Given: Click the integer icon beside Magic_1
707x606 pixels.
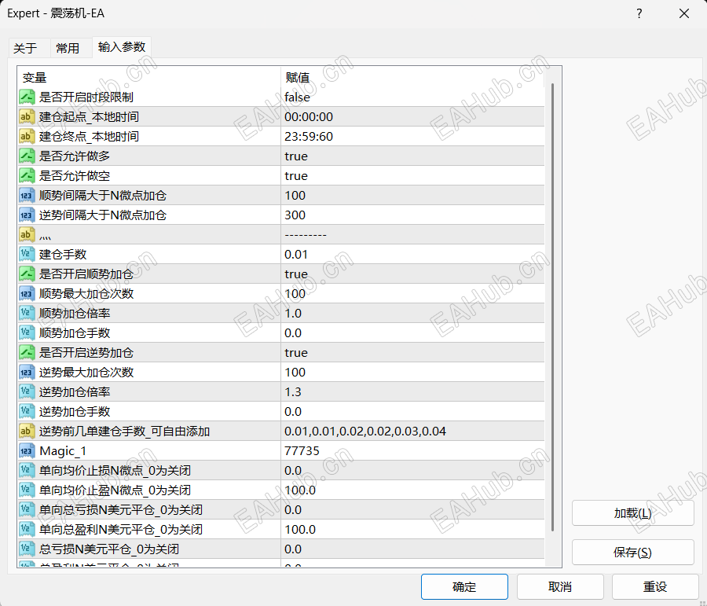Looking at the screenshot, I should (x=27, y=451).
